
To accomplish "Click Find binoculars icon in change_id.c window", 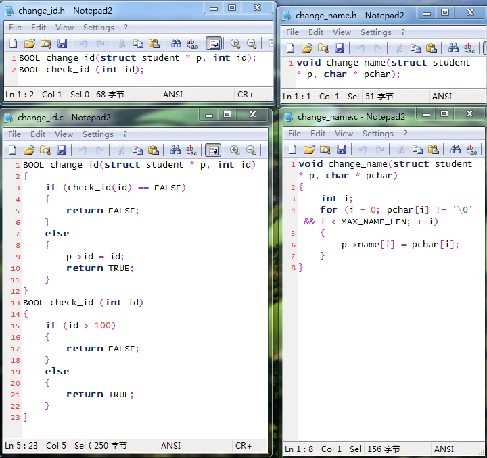I will coord(175,150).
